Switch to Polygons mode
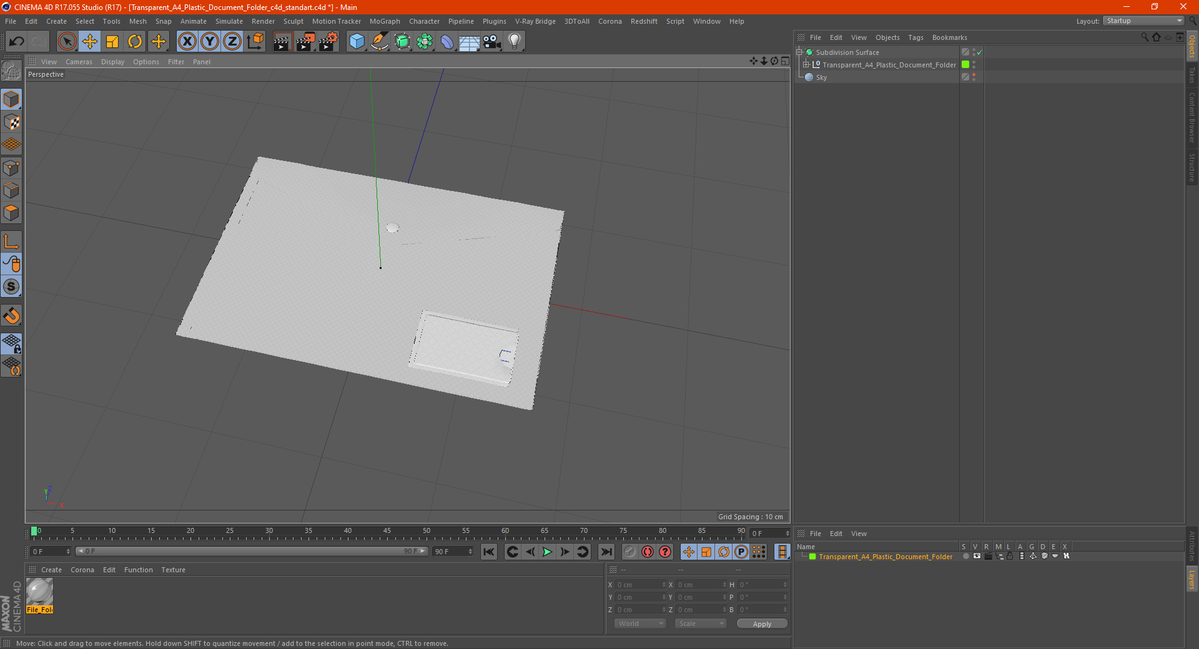The width and height of the screenshot is (1199, 649). point(11,213)
